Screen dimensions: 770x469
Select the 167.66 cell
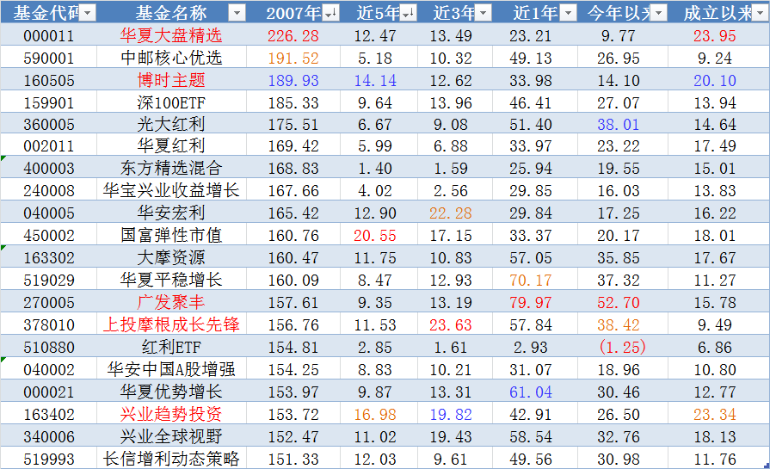click(x=293, y=191)
